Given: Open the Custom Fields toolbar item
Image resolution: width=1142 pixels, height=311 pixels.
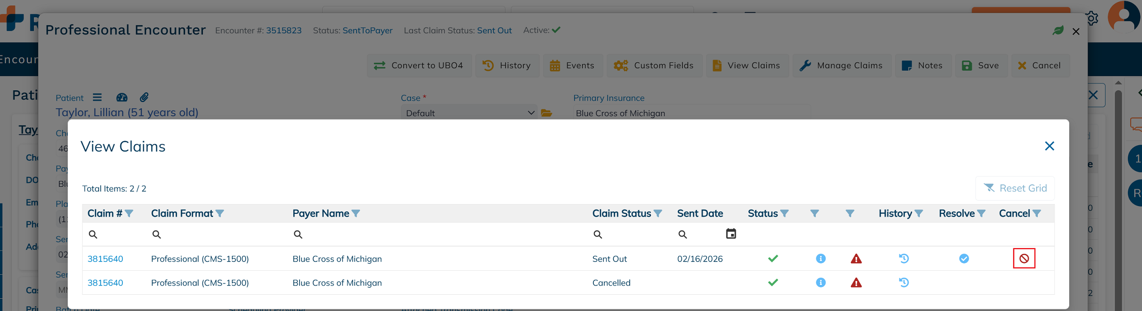Looking at the screenshot, I should [x=653, y=66].
